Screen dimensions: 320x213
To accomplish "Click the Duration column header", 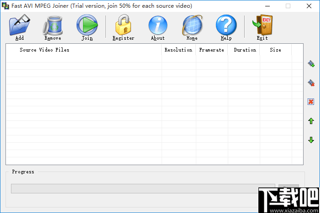I will coord(244,50).
